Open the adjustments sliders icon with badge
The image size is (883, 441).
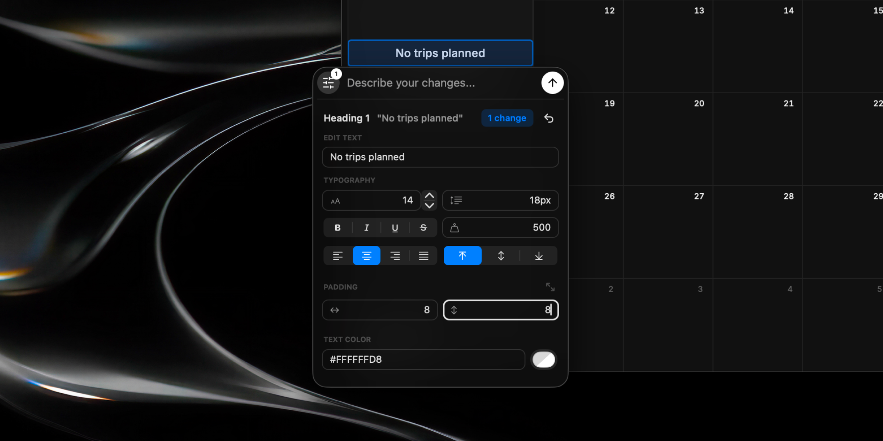[329, 83]
